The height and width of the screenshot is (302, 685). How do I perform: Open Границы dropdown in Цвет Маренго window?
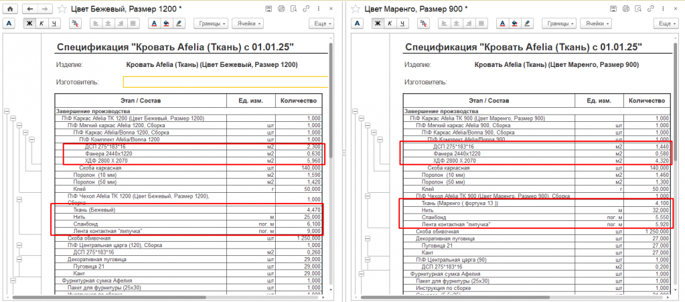click(560, 23)
